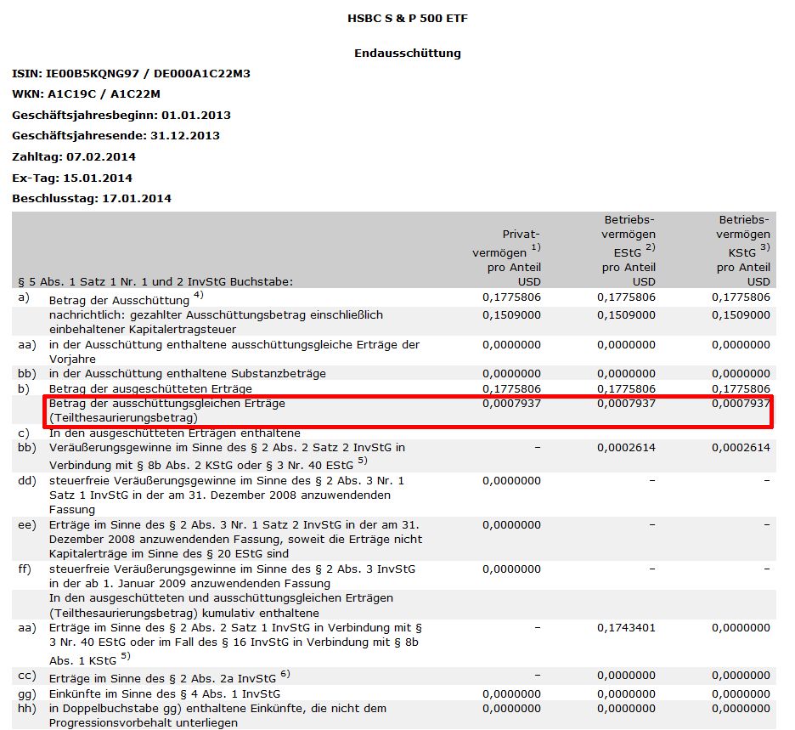Click the EStG value in the Substanzbeträge row
Screen dimensions: 795x730
pos(626,374)
